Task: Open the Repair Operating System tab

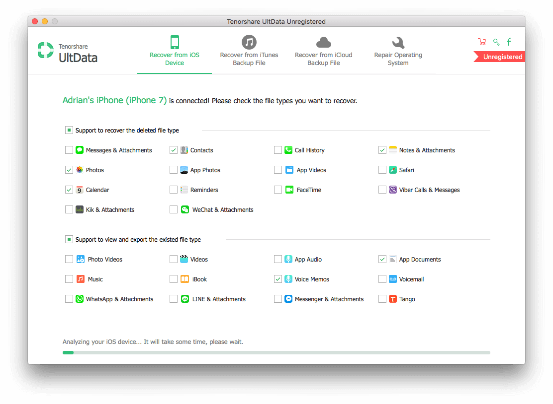Action: 398,51
